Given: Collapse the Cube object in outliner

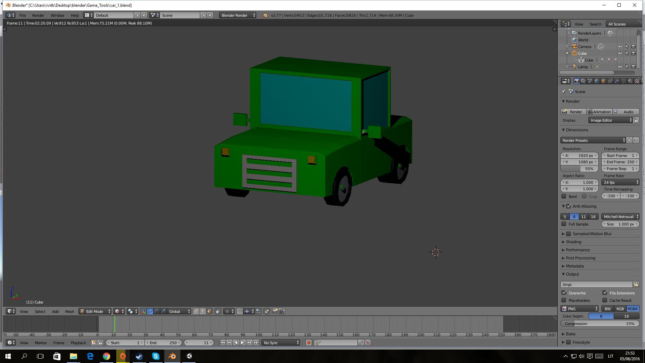Looking at the screenshot, I should coord(567,53).
